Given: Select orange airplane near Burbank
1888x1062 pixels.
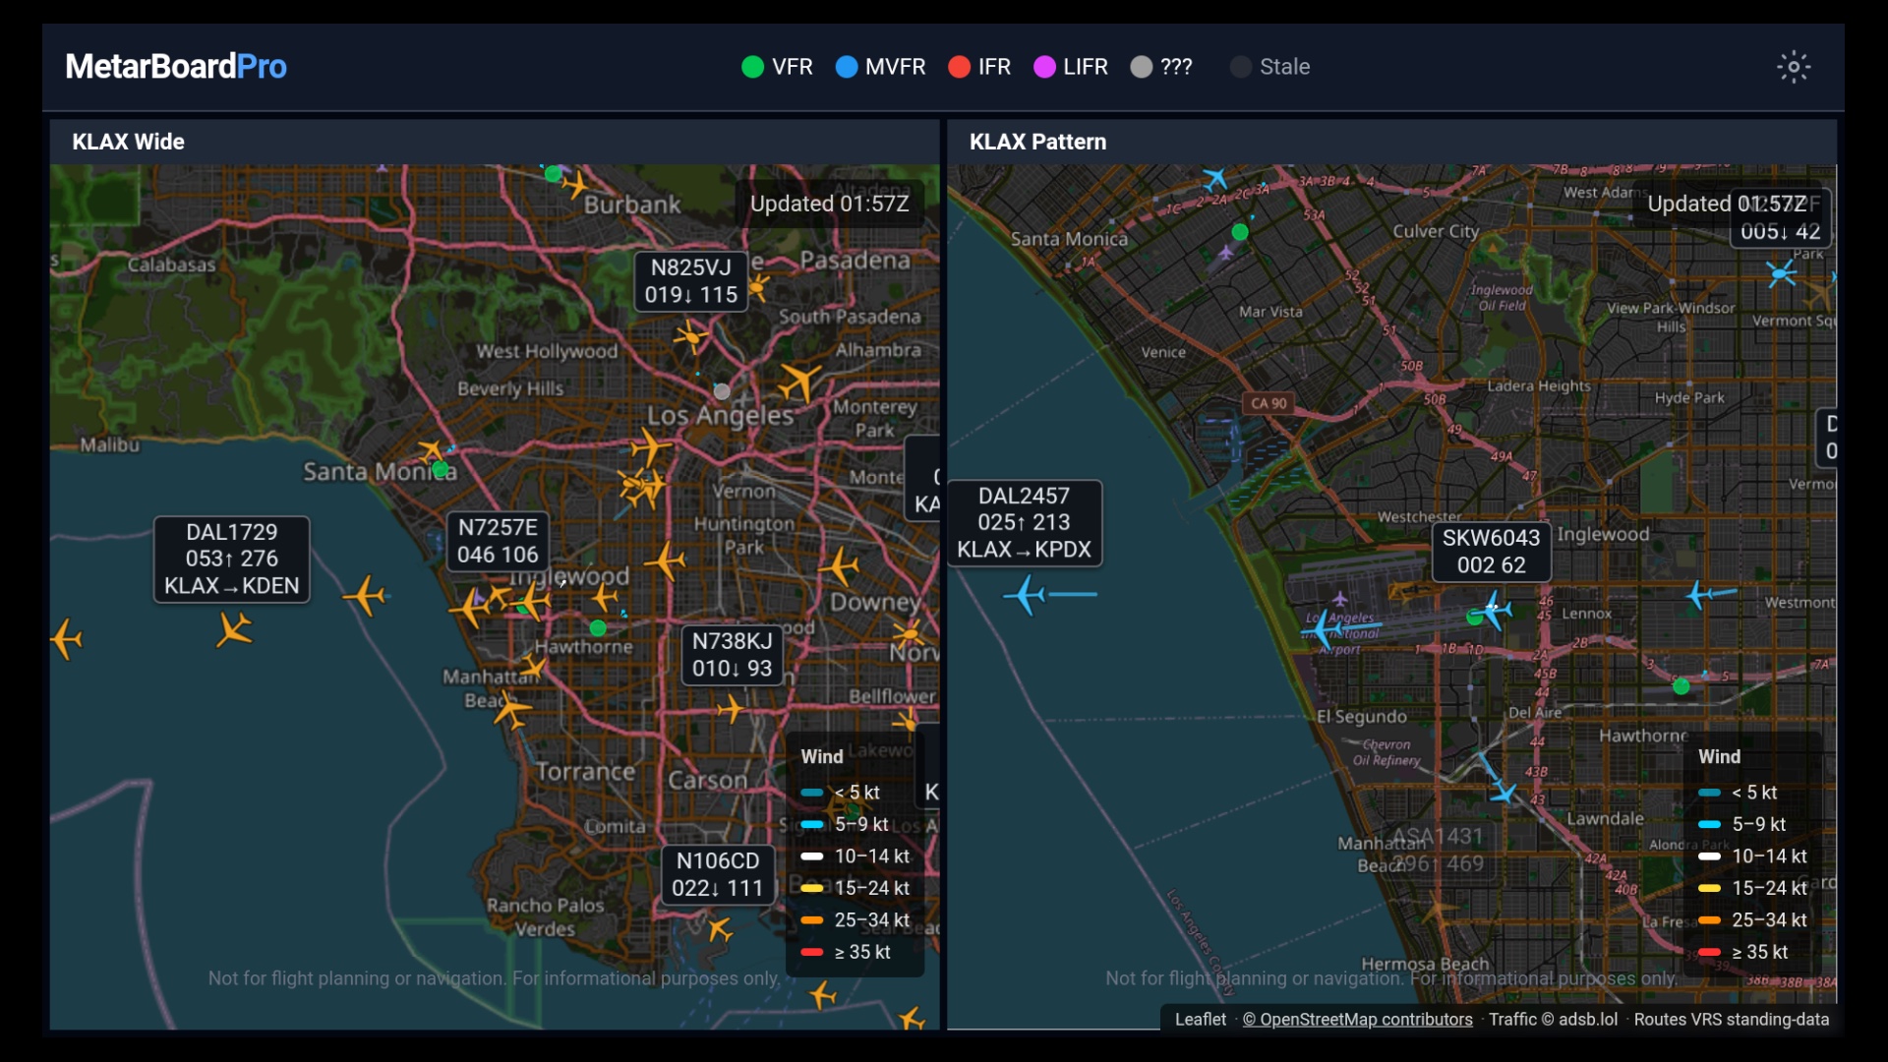Looking at the screenshot, I should tap(576, 184).
